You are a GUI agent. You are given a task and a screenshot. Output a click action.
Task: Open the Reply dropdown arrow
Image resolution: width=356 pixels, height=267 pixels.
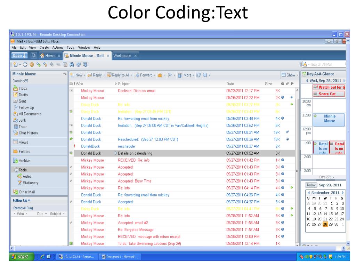pos(104,75)
